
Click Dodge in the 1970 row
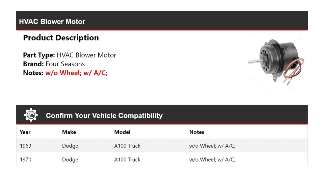[x=70, y=160]
